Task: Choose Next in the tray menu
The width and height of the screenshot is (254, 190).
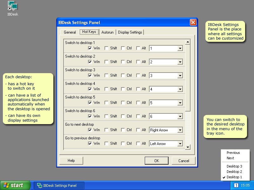Action: point(230,158)
